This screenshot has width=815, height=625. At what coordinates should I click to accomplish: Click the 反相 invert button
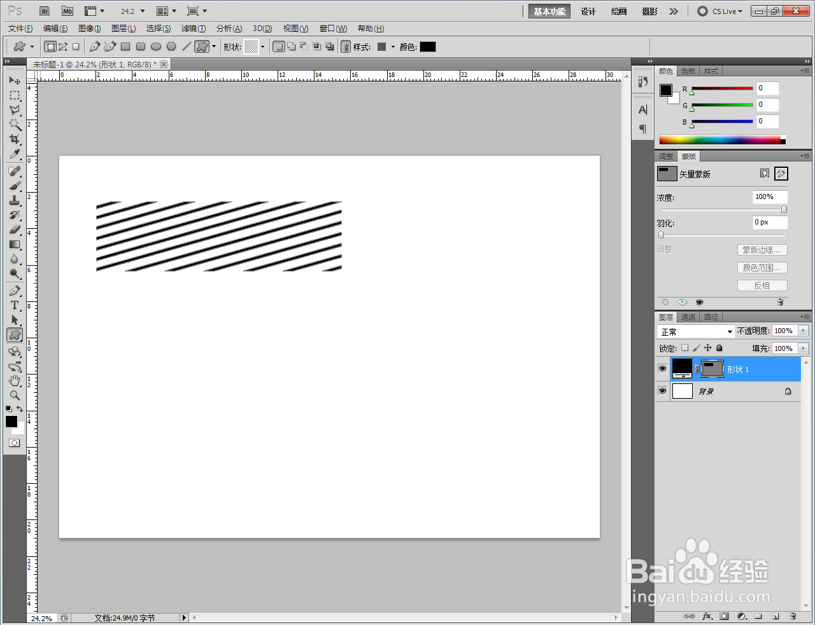(762, 285)
